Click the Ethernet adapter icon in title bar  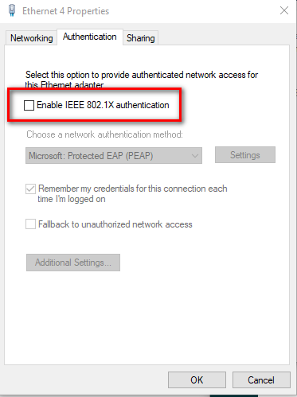click(x=12, y=10)
